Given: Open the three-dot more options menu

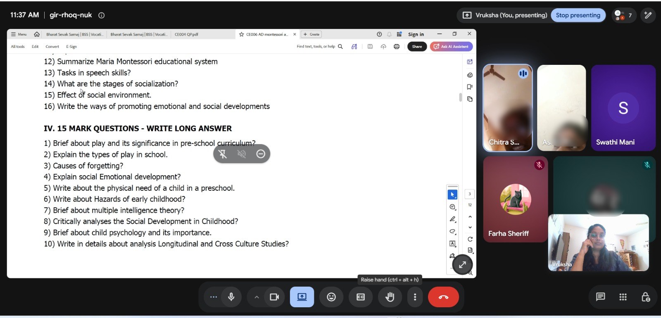Looking at the screenshot, I should [415, 297].
